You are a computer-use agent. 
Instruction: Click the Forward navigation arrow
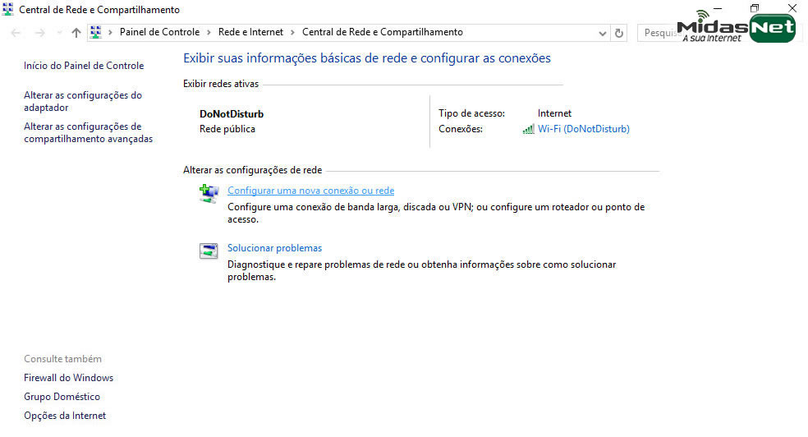pos(38,33)
